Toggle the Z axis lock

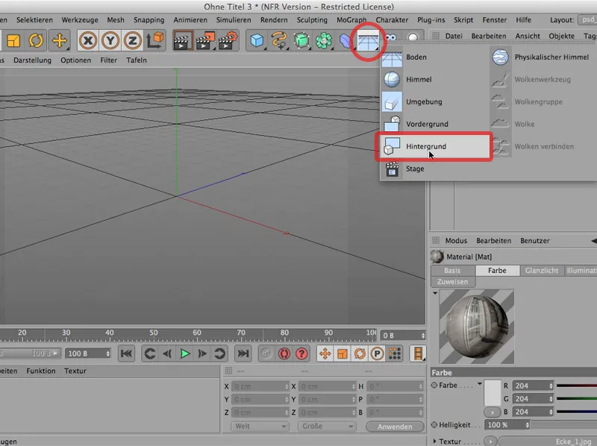132,40
